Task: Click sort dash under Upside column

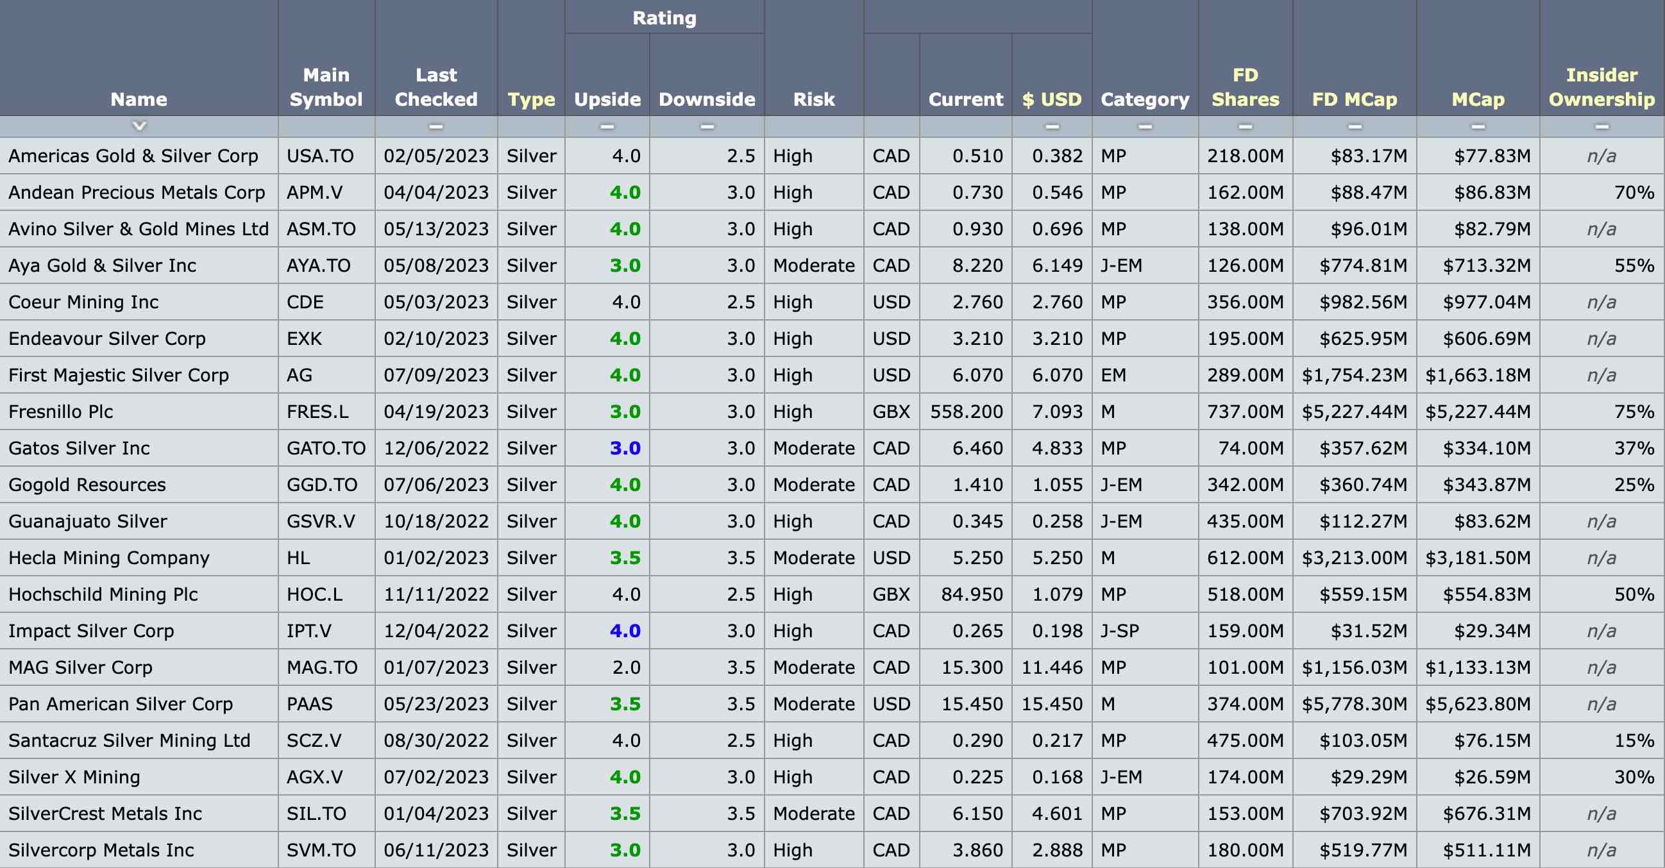Action: tap(606, 126)
